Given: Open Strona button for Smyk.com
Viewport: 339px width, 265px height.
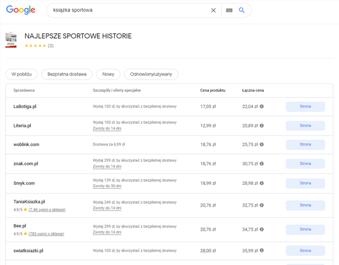Looking at the screenshot, I should pyautogui.click(x=305, y=183).
